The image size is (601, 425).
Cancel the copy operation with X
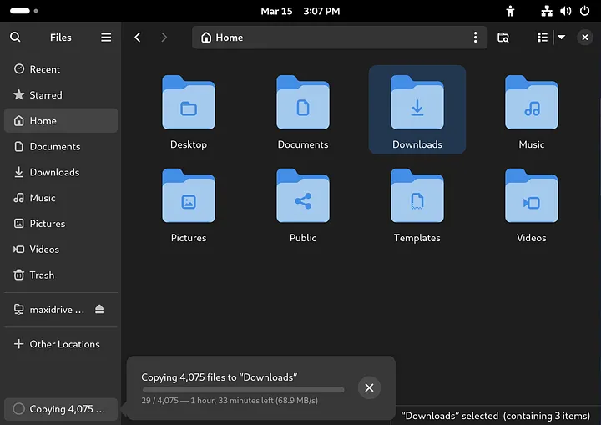click(x=369, y=387)
